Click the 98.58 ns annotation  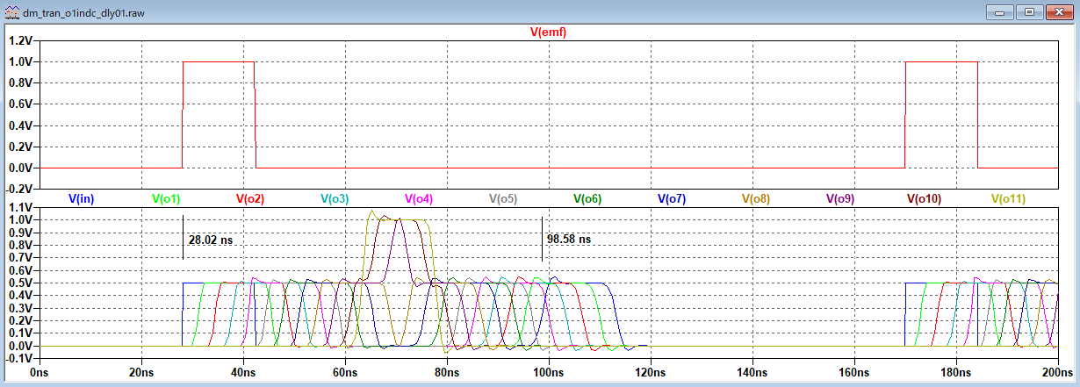[x=569, y=239]
